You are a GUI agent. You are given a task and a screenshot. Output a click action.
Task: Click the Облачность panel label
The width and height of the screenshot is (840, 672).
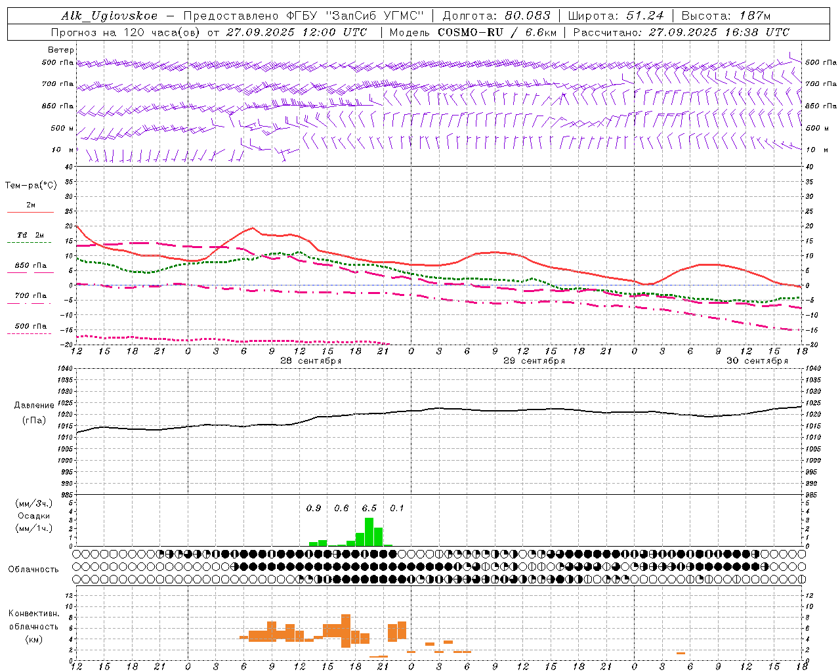33,569
